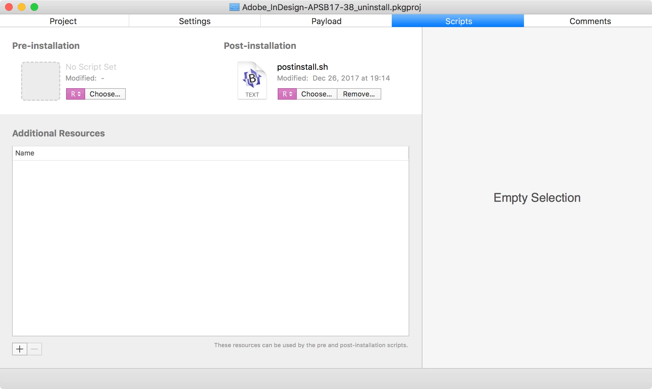Open the Comments tab
Image resolution: width=652 pixels, height=389 pixels.
coord(590,21)
